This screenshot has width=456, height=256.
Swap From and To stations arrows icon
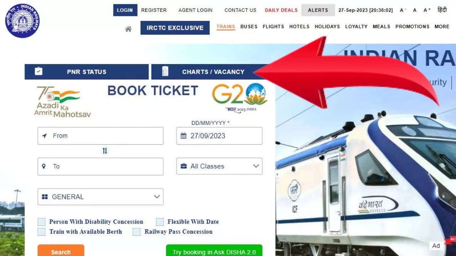coord(105,151)
